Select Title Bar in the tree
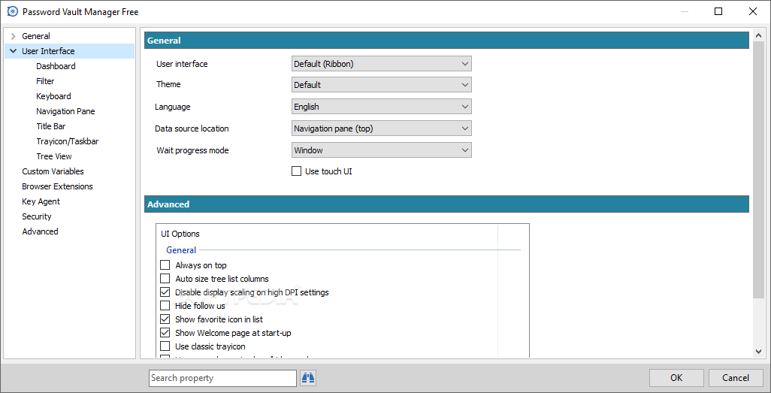 point(50,126)
